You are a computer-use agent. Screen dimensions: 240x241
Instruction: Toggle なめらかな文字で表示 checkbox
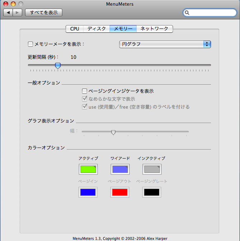pyautogui.click(x=85, y=99)
